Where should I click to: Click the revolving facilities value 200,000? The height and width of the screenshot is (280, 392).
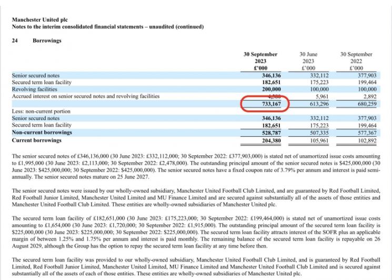click(x=272, y=89)
